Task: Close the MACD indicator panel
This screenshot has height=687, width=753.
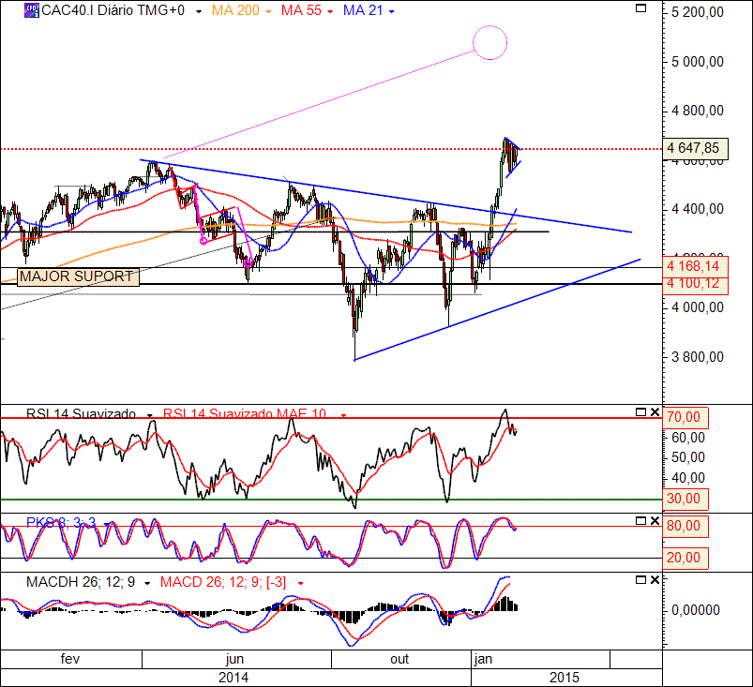Action: tap(655, 580)
